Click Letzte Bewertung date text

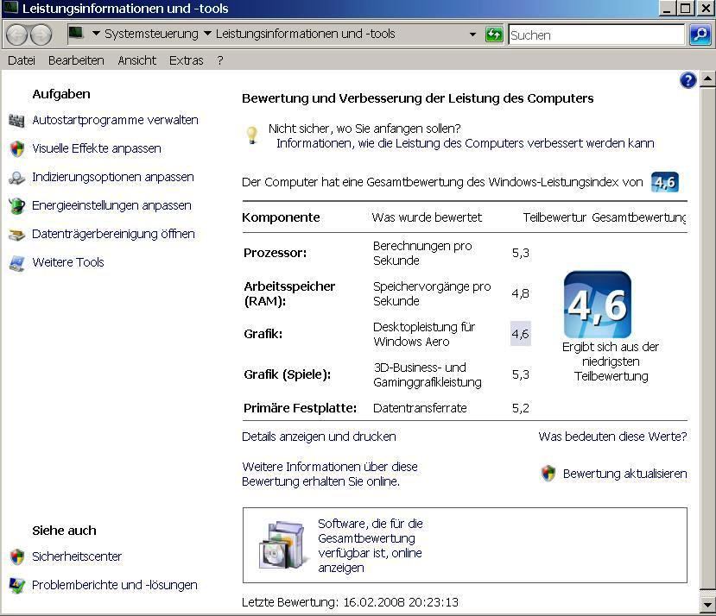tap(350, 602)
